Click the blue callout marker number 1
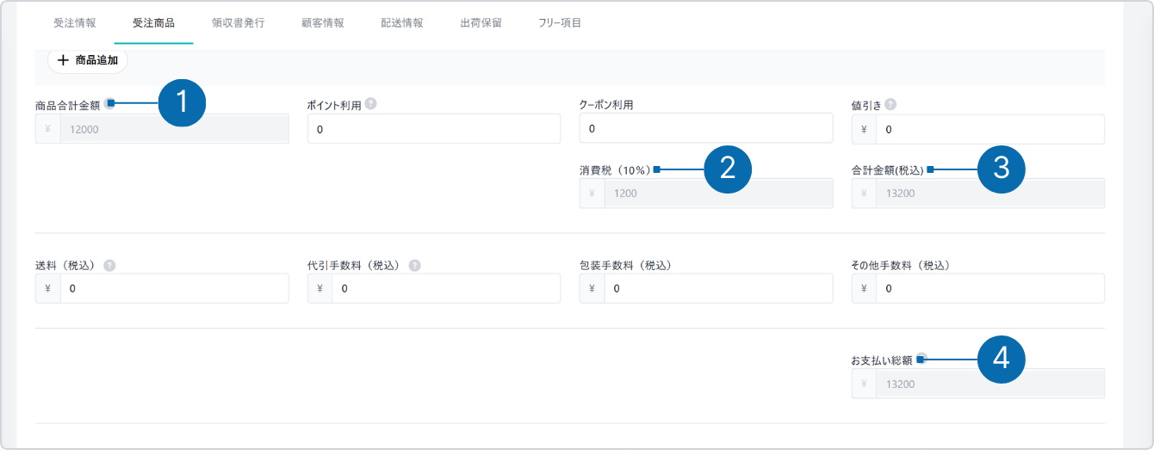Viewport: 1154px width, 455px height. [x=182, y=103]
